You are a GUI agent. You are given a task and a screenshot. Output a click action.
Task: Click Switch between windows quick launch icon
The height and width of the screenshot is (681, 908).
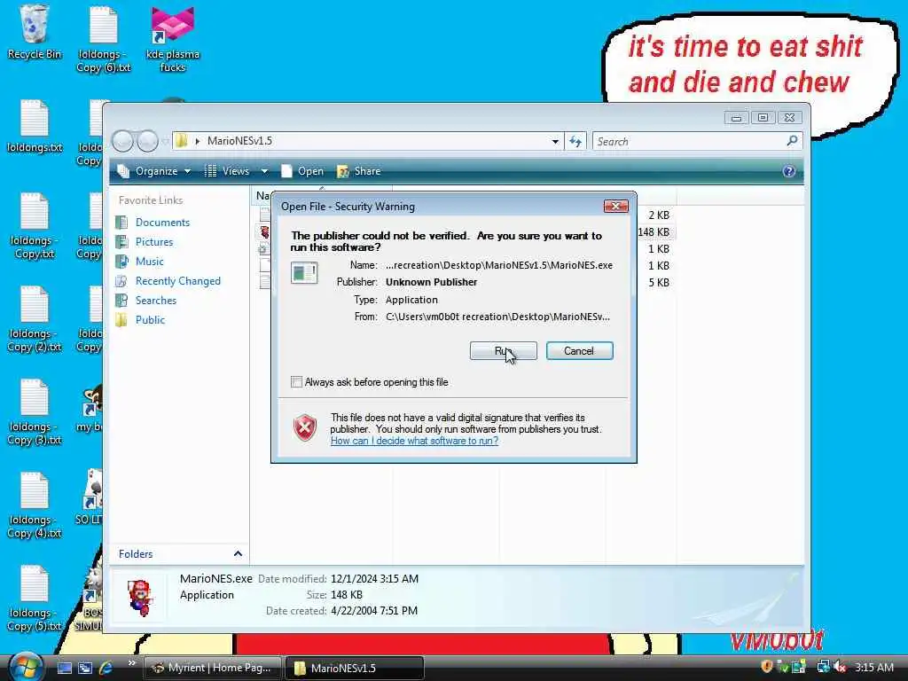(85, 668)
